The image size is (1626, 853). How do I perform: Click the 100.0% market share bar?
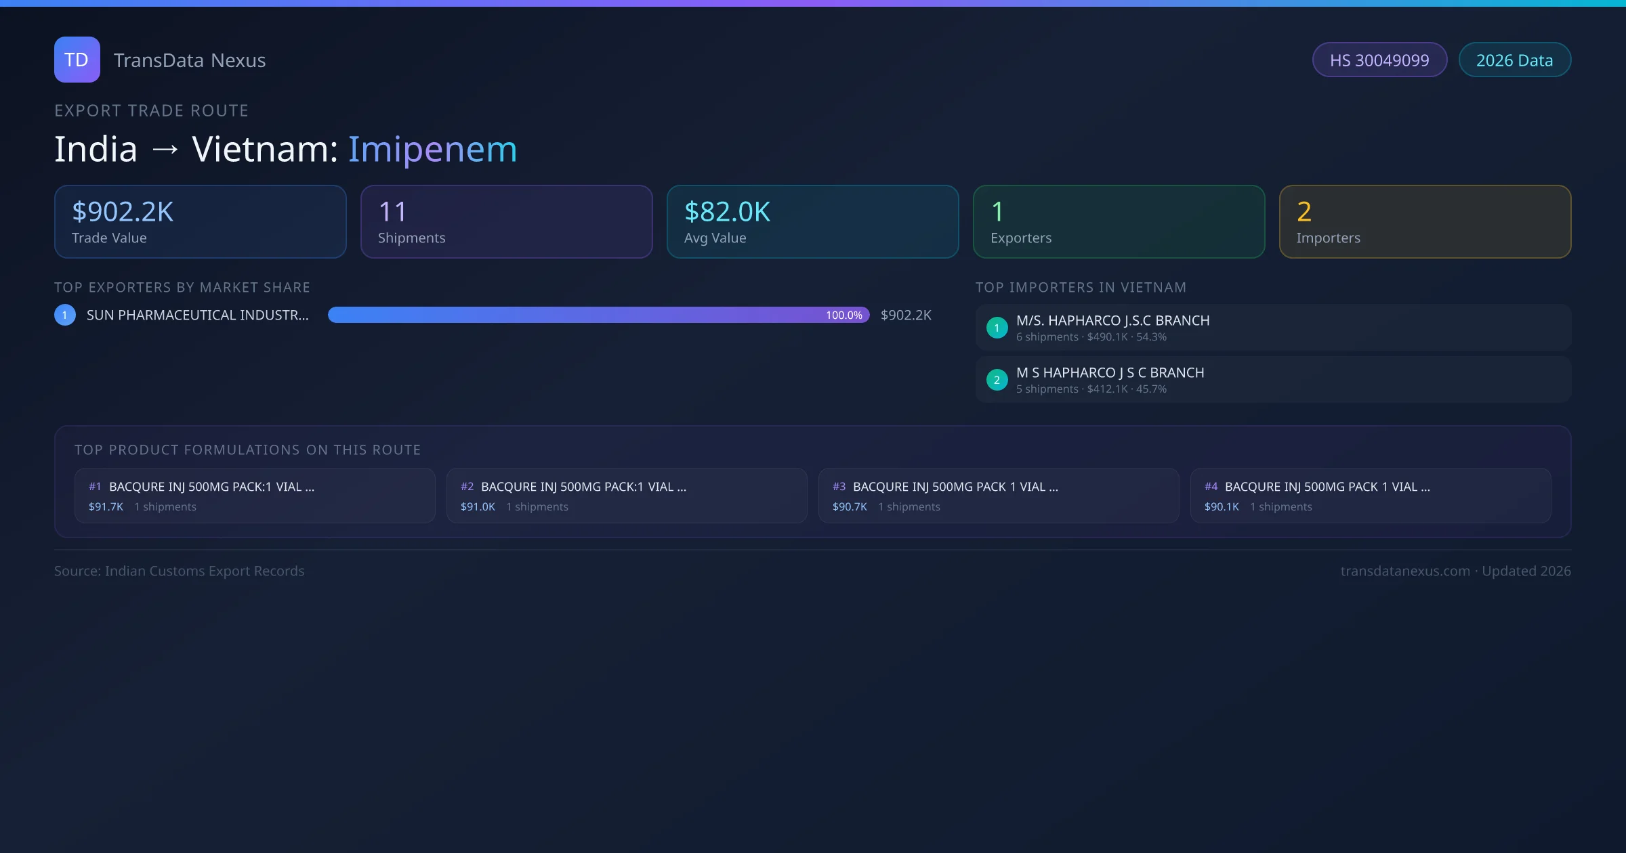(x=598, y=315)
